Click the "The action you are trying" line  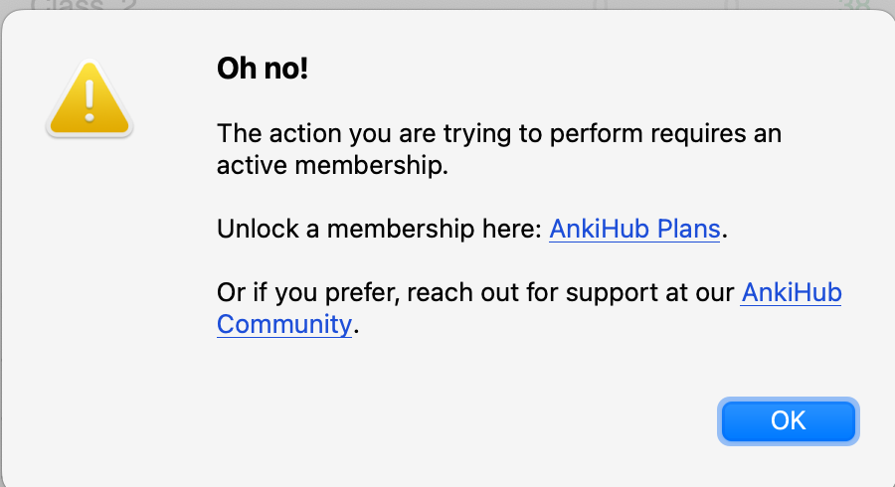[499, 133]
